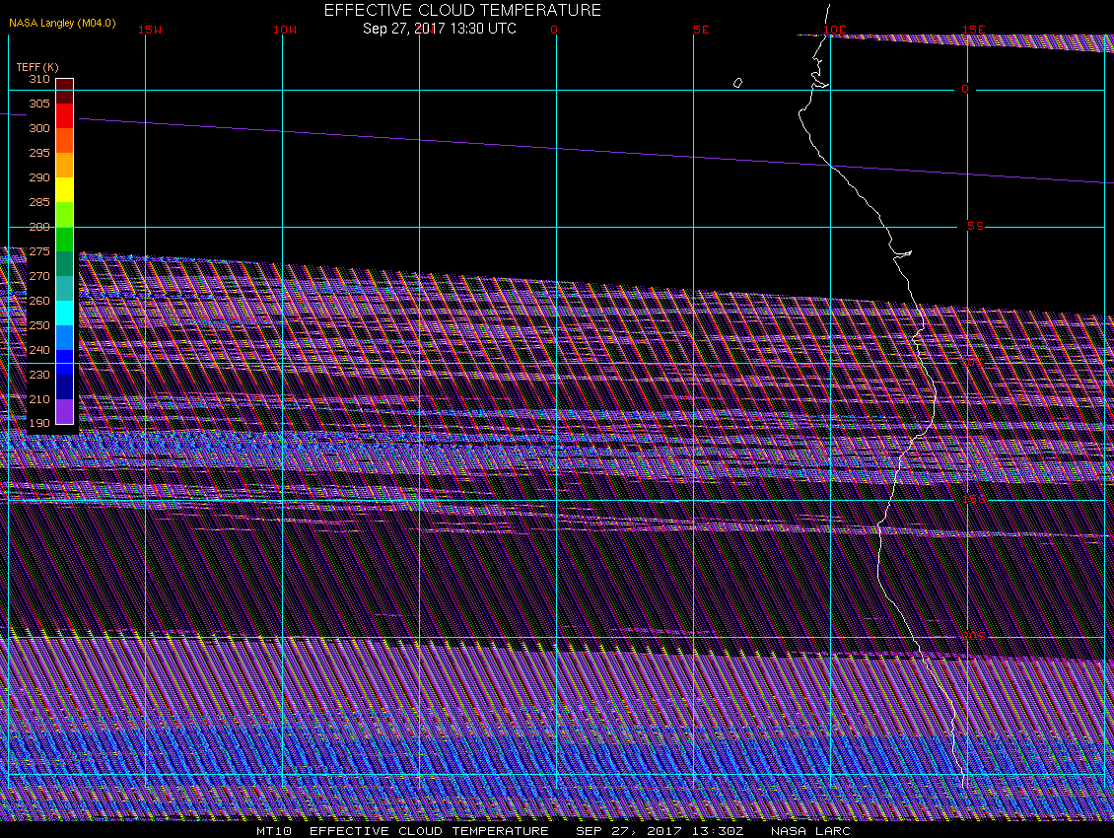This screenshot has height=838, width=1114.
Task: Click the NASA Langley (M04.0) label
Action: click(62, 23)
